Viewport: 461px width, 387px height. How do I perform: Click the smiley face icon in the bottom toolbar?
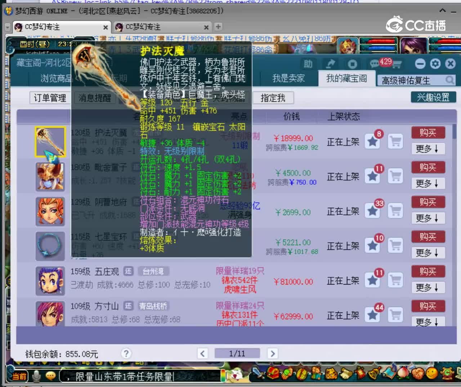click(x=431, y=374)
